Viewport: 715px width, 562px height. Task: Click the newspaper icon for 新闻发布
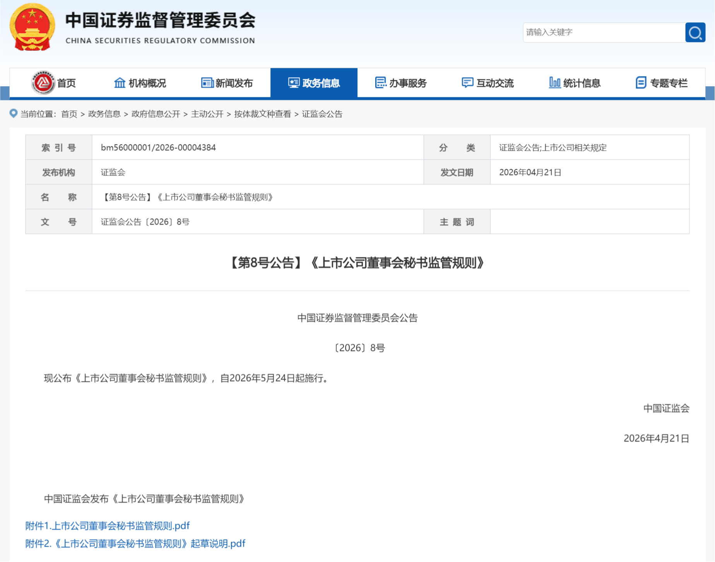coord(207,82)
